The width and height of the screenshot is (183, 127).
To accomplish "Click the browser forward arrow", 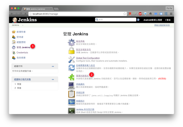I will 16,14.
